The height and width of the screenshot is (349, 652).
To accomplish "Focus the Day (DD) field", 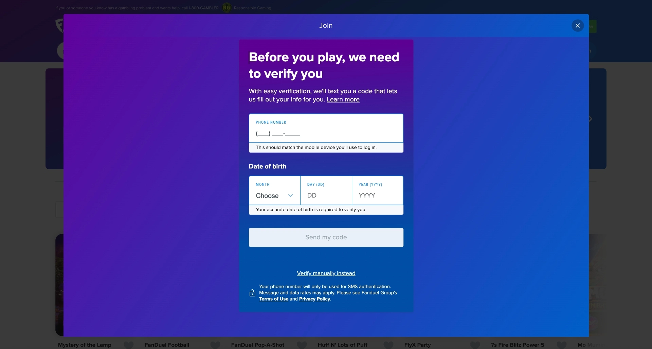I will tap(326, 195).
